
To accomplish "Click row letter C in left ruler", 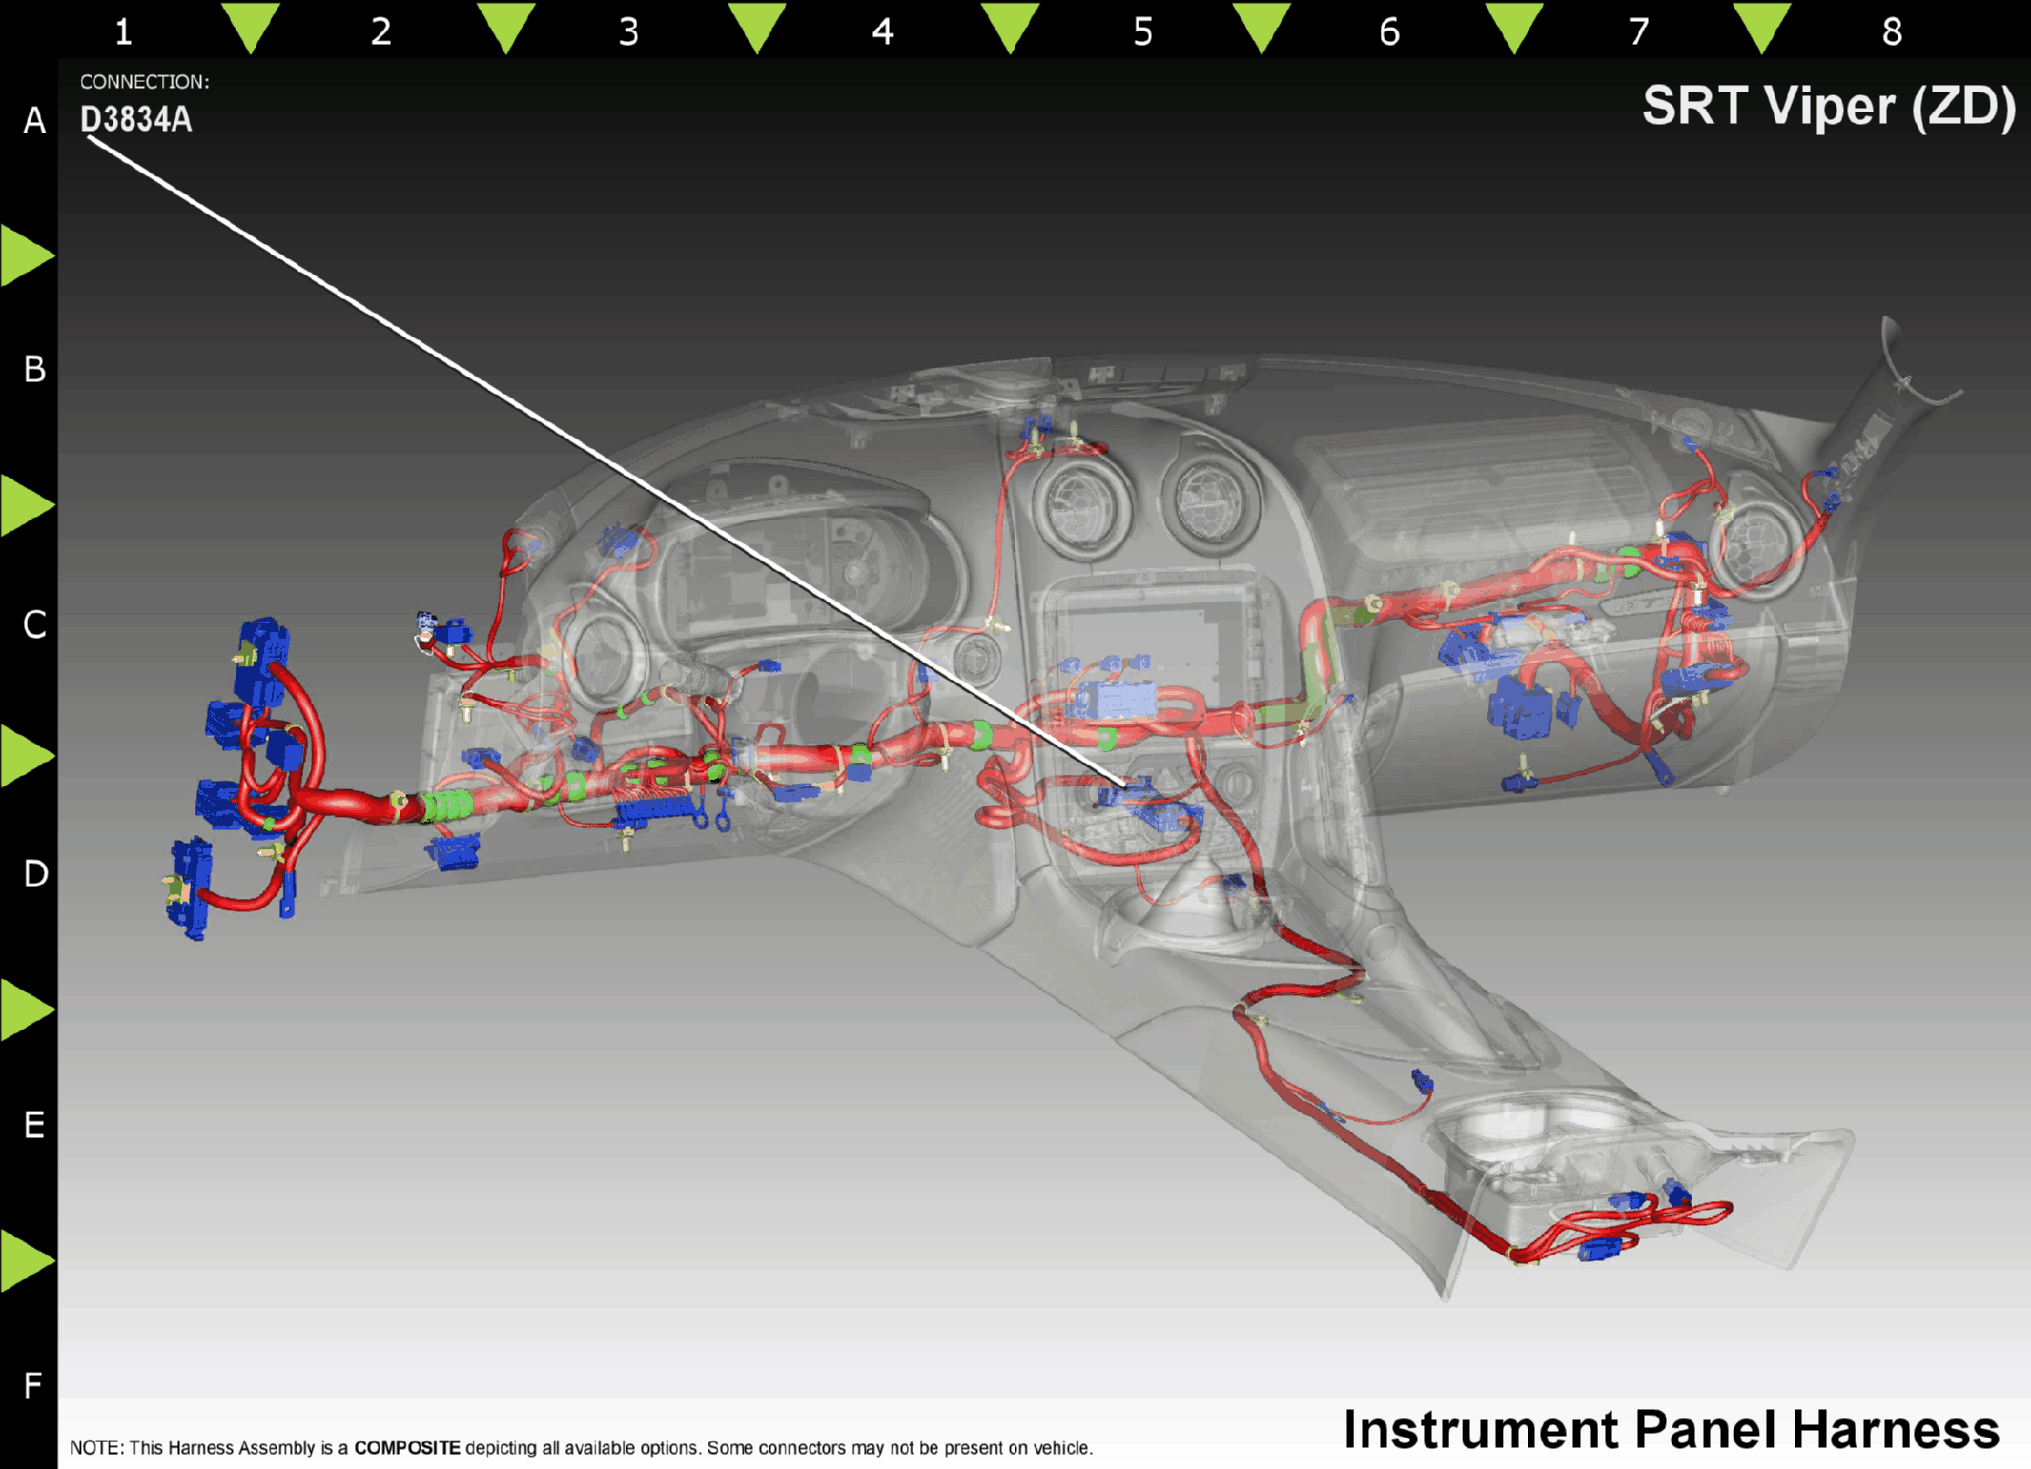I will tap(34, 624).
